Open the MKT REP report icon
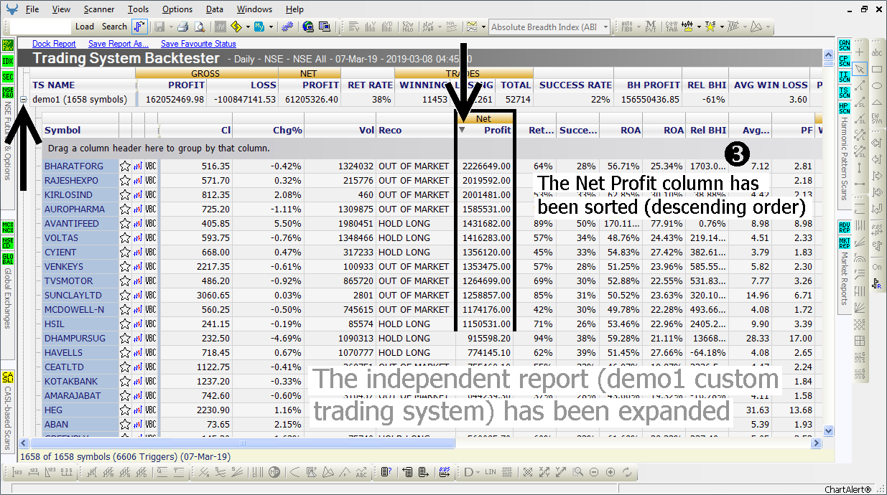 coord(844,242)
